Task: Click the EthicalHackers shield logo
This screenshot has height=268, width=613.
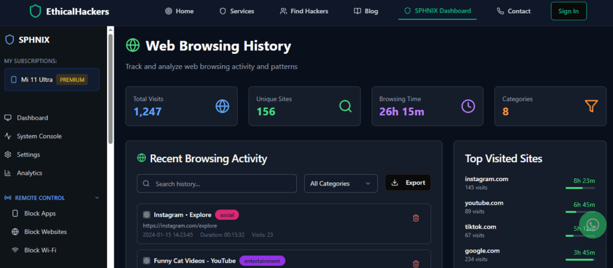Action: tap(35, 11)
